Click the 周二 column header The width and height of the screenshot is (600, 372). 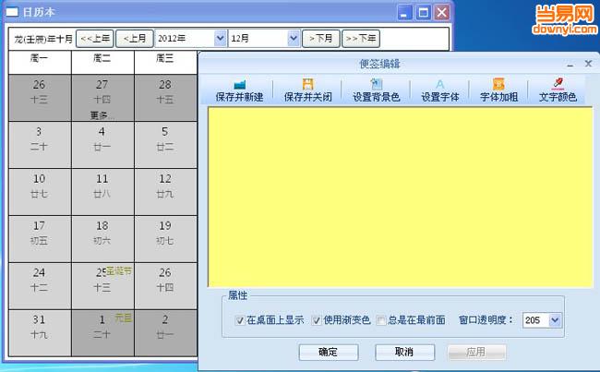103,63
